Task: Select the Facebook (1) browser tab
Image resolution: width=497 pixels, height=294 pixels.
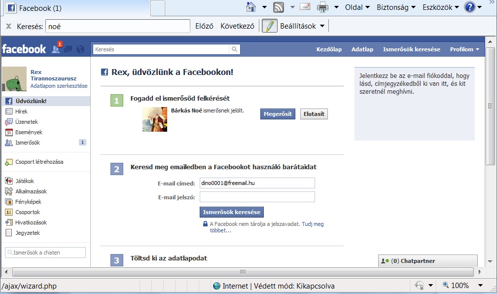Action: [76, 8]
